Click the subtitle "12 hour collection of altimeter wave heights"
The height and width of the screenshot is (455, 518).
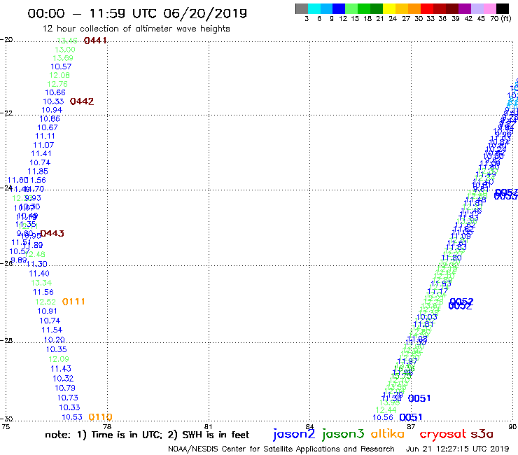pos(136,29)
